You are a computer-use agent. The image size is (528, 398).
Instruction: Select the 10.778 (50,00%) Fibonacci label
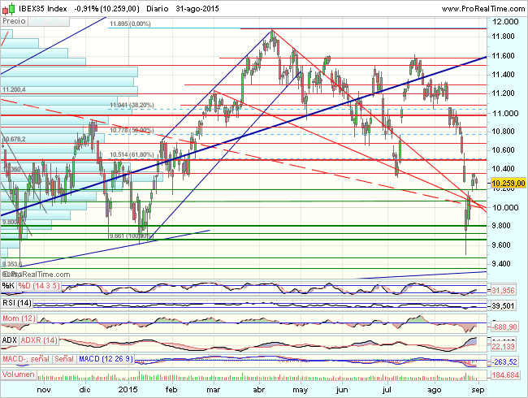[x=132, y=130]
